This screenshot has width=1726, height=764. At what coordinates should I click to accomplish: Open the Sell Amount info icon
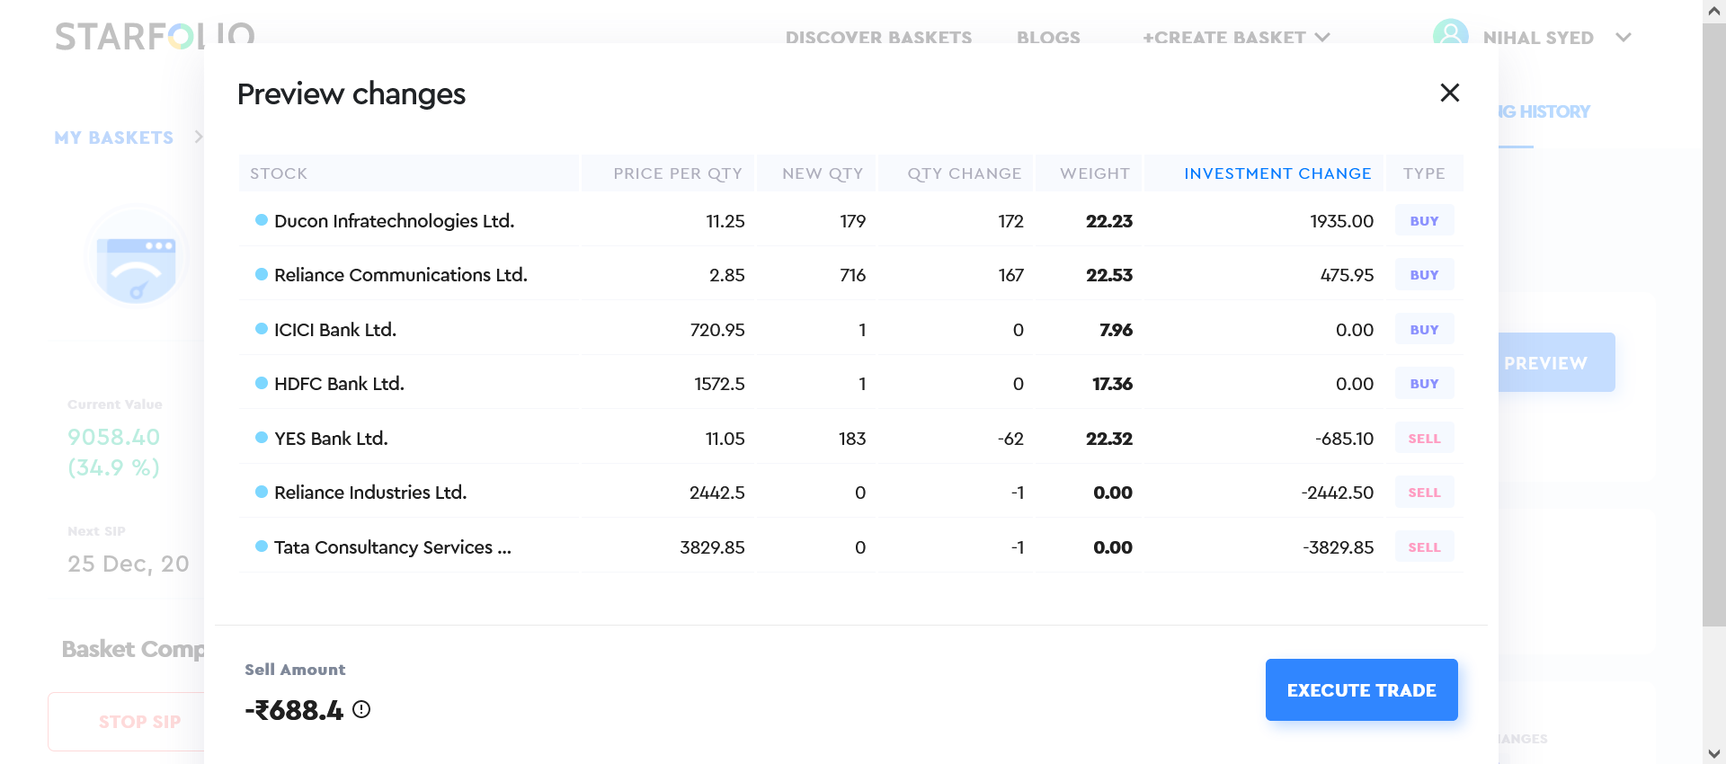(361, 709)
